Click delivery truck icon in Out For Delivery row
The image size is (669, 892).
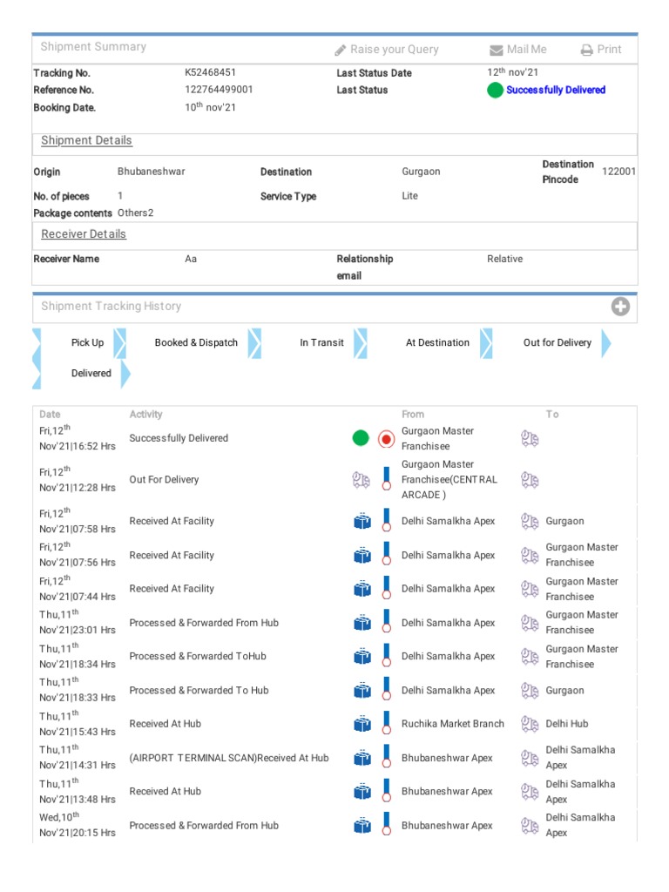361,479
